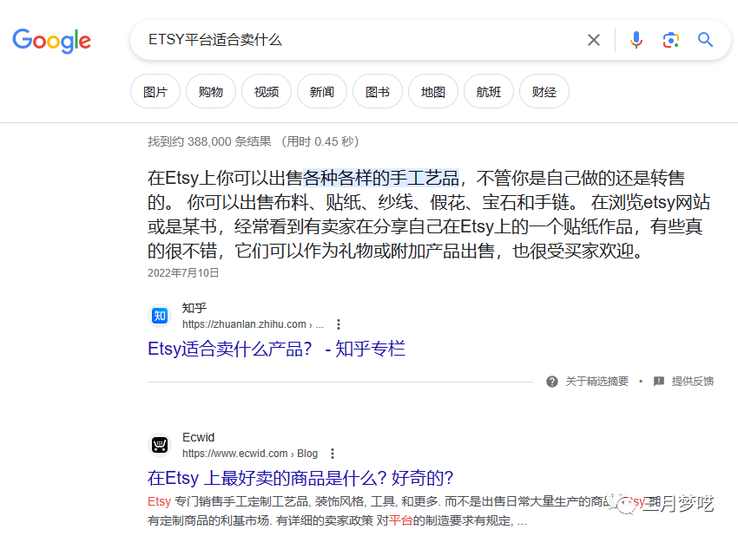738x536 pixels.
Task: Open more options for the Ecwid result
Action: click(333, 454)
